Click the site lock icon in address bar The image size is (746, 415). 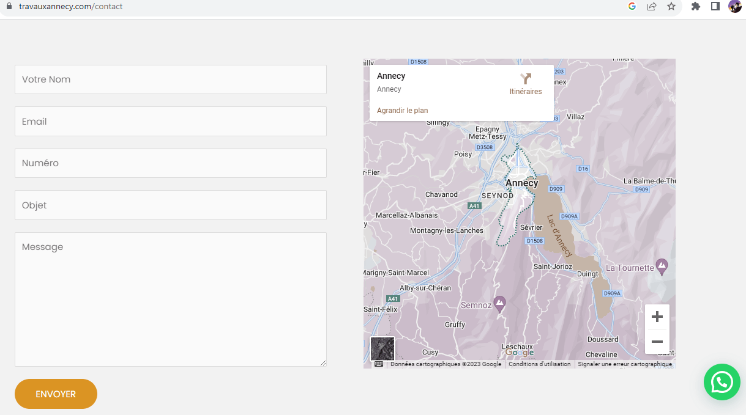[9, 6]
